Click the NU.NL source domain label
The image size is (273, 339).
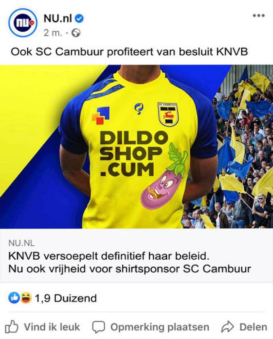coord(21,243)
